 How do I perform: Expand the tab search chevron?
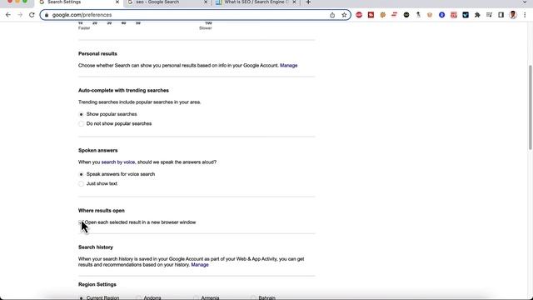coord(525,2)
